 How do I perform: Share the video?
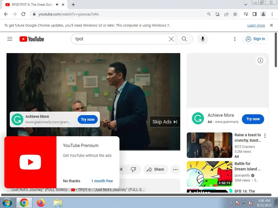[x=156, y=169]
